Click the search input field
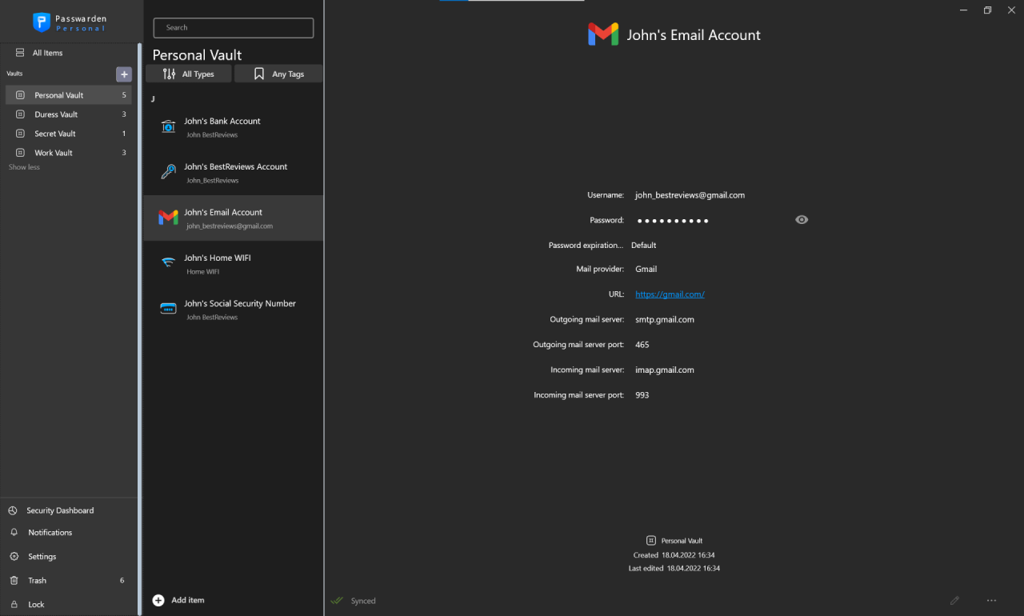The image size is (1024, 616). tap(233, 27)
